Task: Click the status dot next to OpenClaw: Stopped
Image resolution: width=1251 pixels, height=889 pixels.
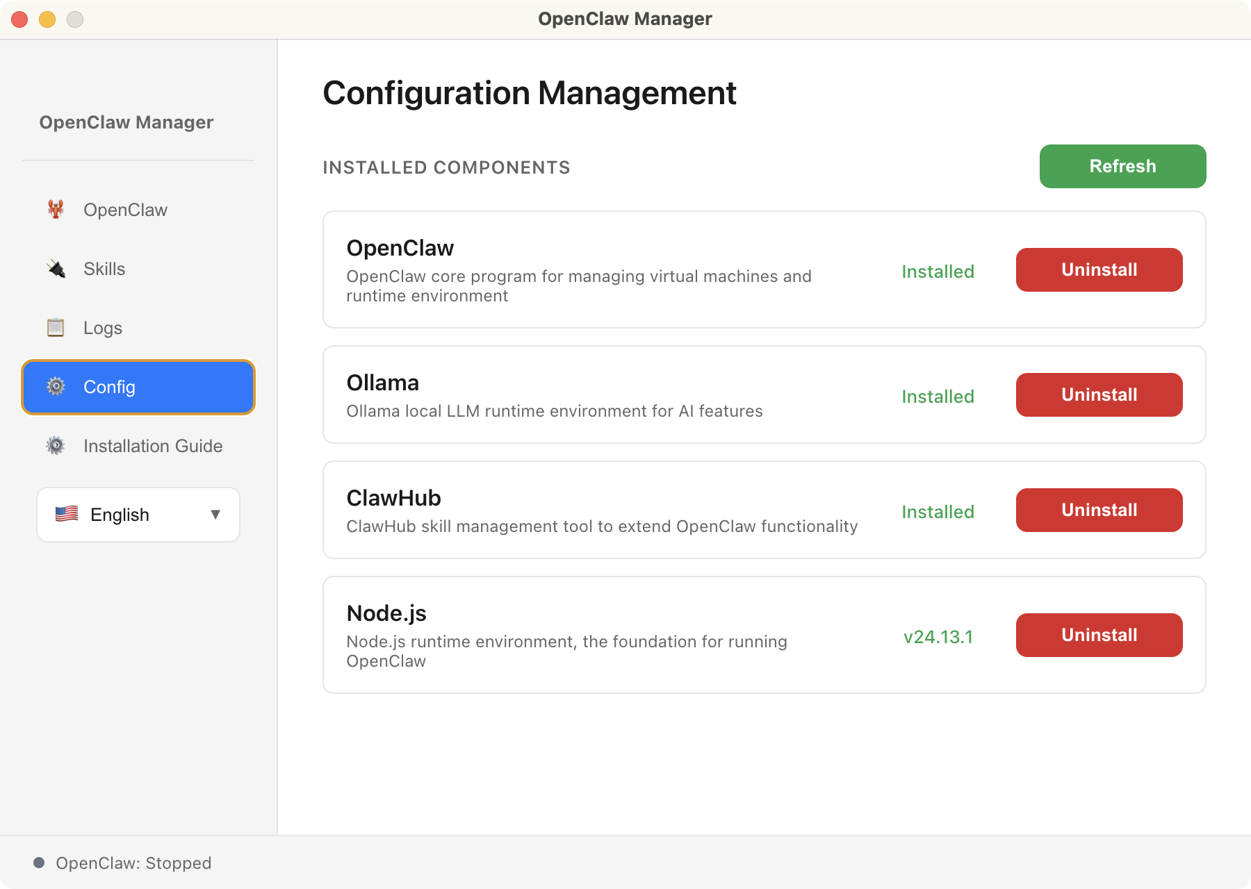Action: pyautogui.click(x=40, y=863)
